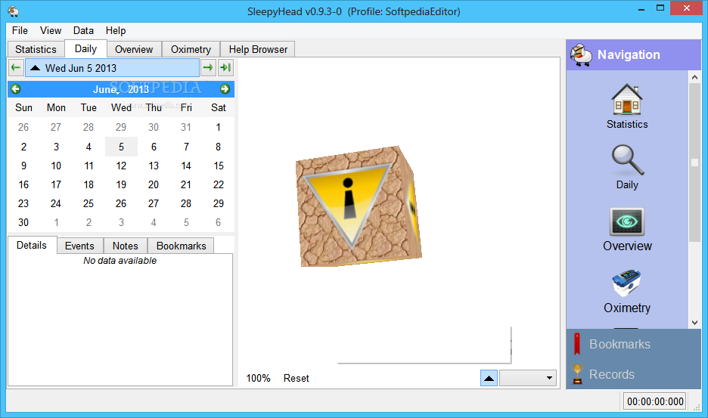Open the Bookmarks panel section in Navigation
The height and width of the screenshot is (418, 708).
point(634,344)
